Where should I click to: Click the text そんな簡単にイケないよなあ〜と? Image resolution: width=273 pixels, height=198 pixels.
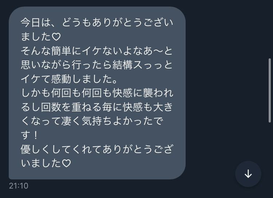click(x=96, y=51)
